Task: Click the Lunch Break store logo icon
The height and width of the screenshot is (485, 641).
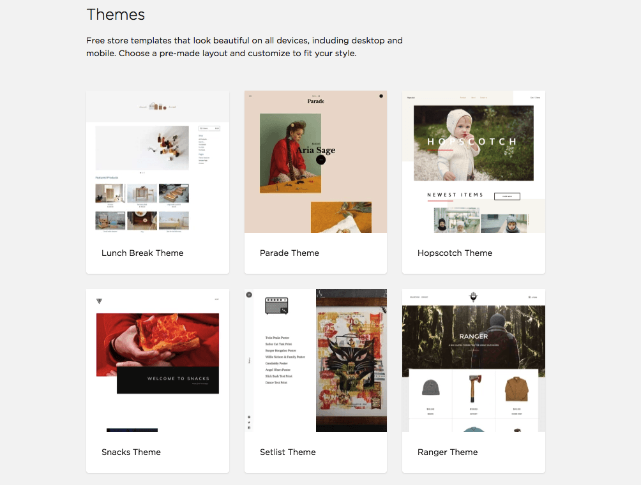Action: 158,106
